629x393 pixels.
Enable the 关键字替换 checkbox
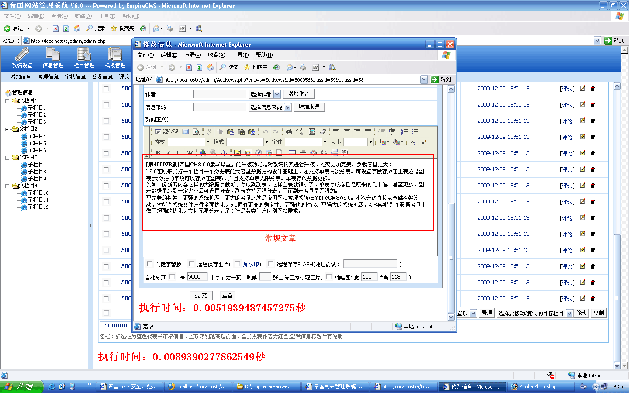[149, 264]
